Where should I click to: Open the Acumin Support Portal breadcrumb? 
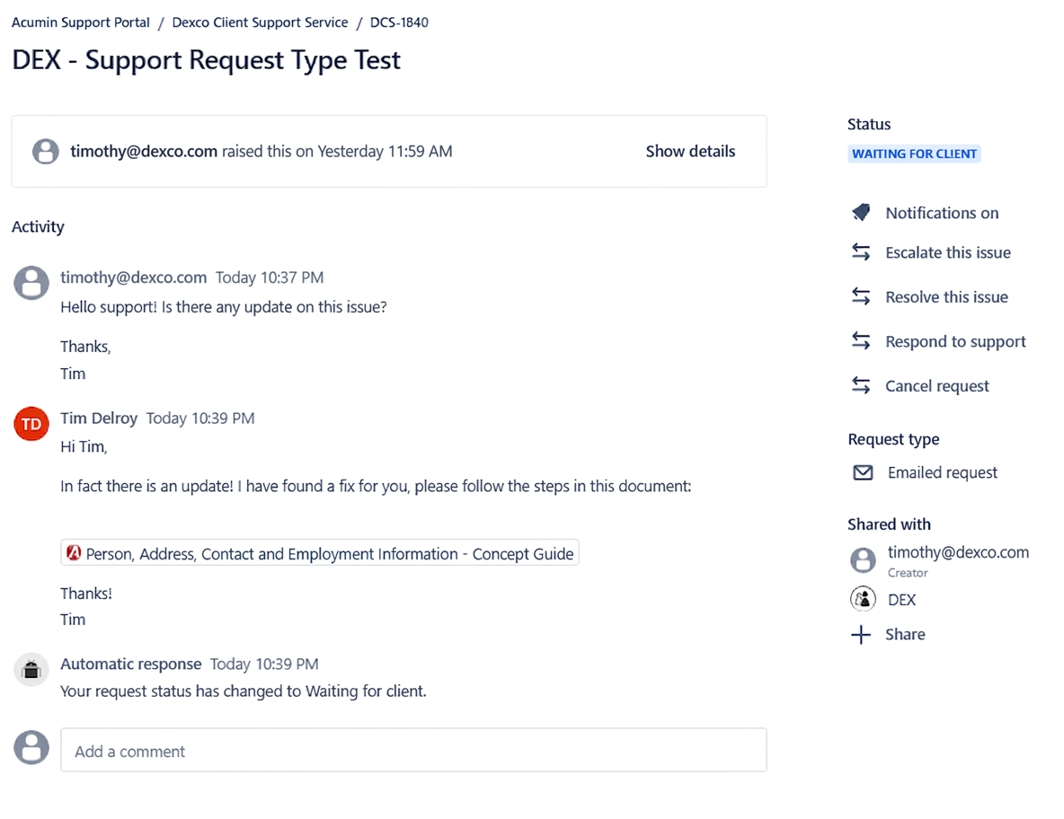pos(81,22)
